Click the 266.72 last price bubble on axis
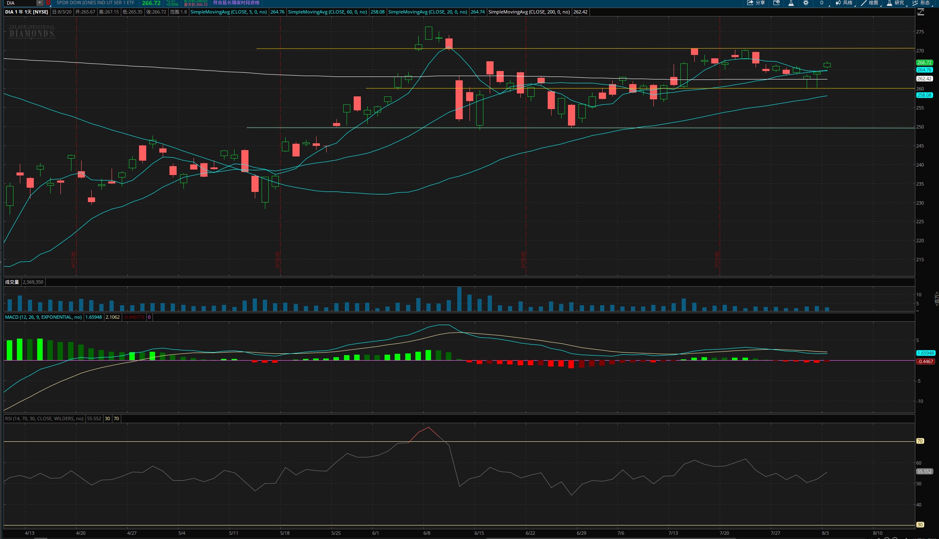 924,63
